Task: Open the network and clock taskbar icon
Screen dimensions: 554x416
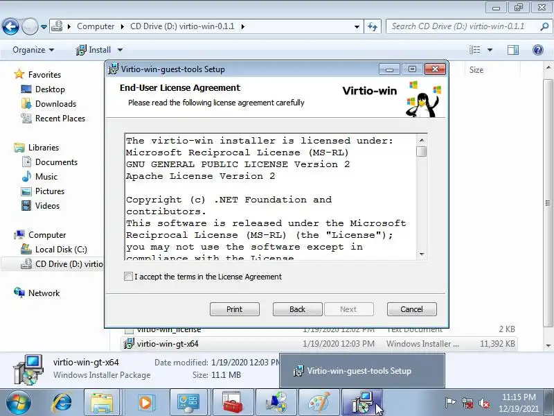Action: 276,403
